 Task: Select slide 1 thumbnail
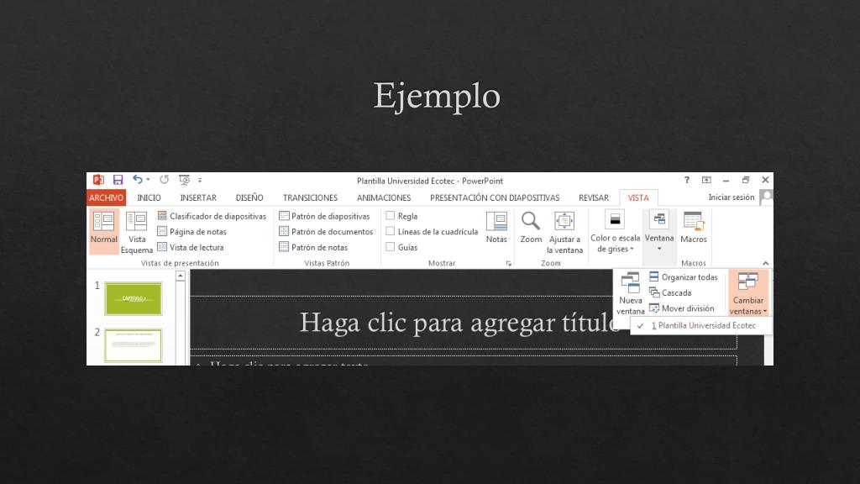134,298
